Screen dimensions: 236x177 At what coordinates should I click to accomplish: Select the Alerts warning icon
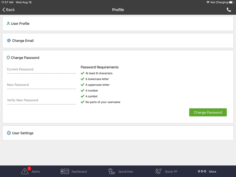coord(25,171)
